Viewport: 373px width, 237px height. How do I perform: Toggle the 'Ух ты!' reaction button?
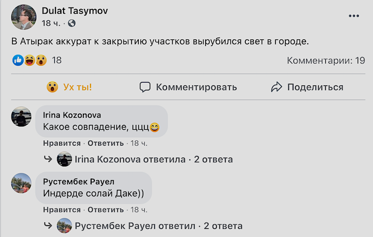[69, 87]
